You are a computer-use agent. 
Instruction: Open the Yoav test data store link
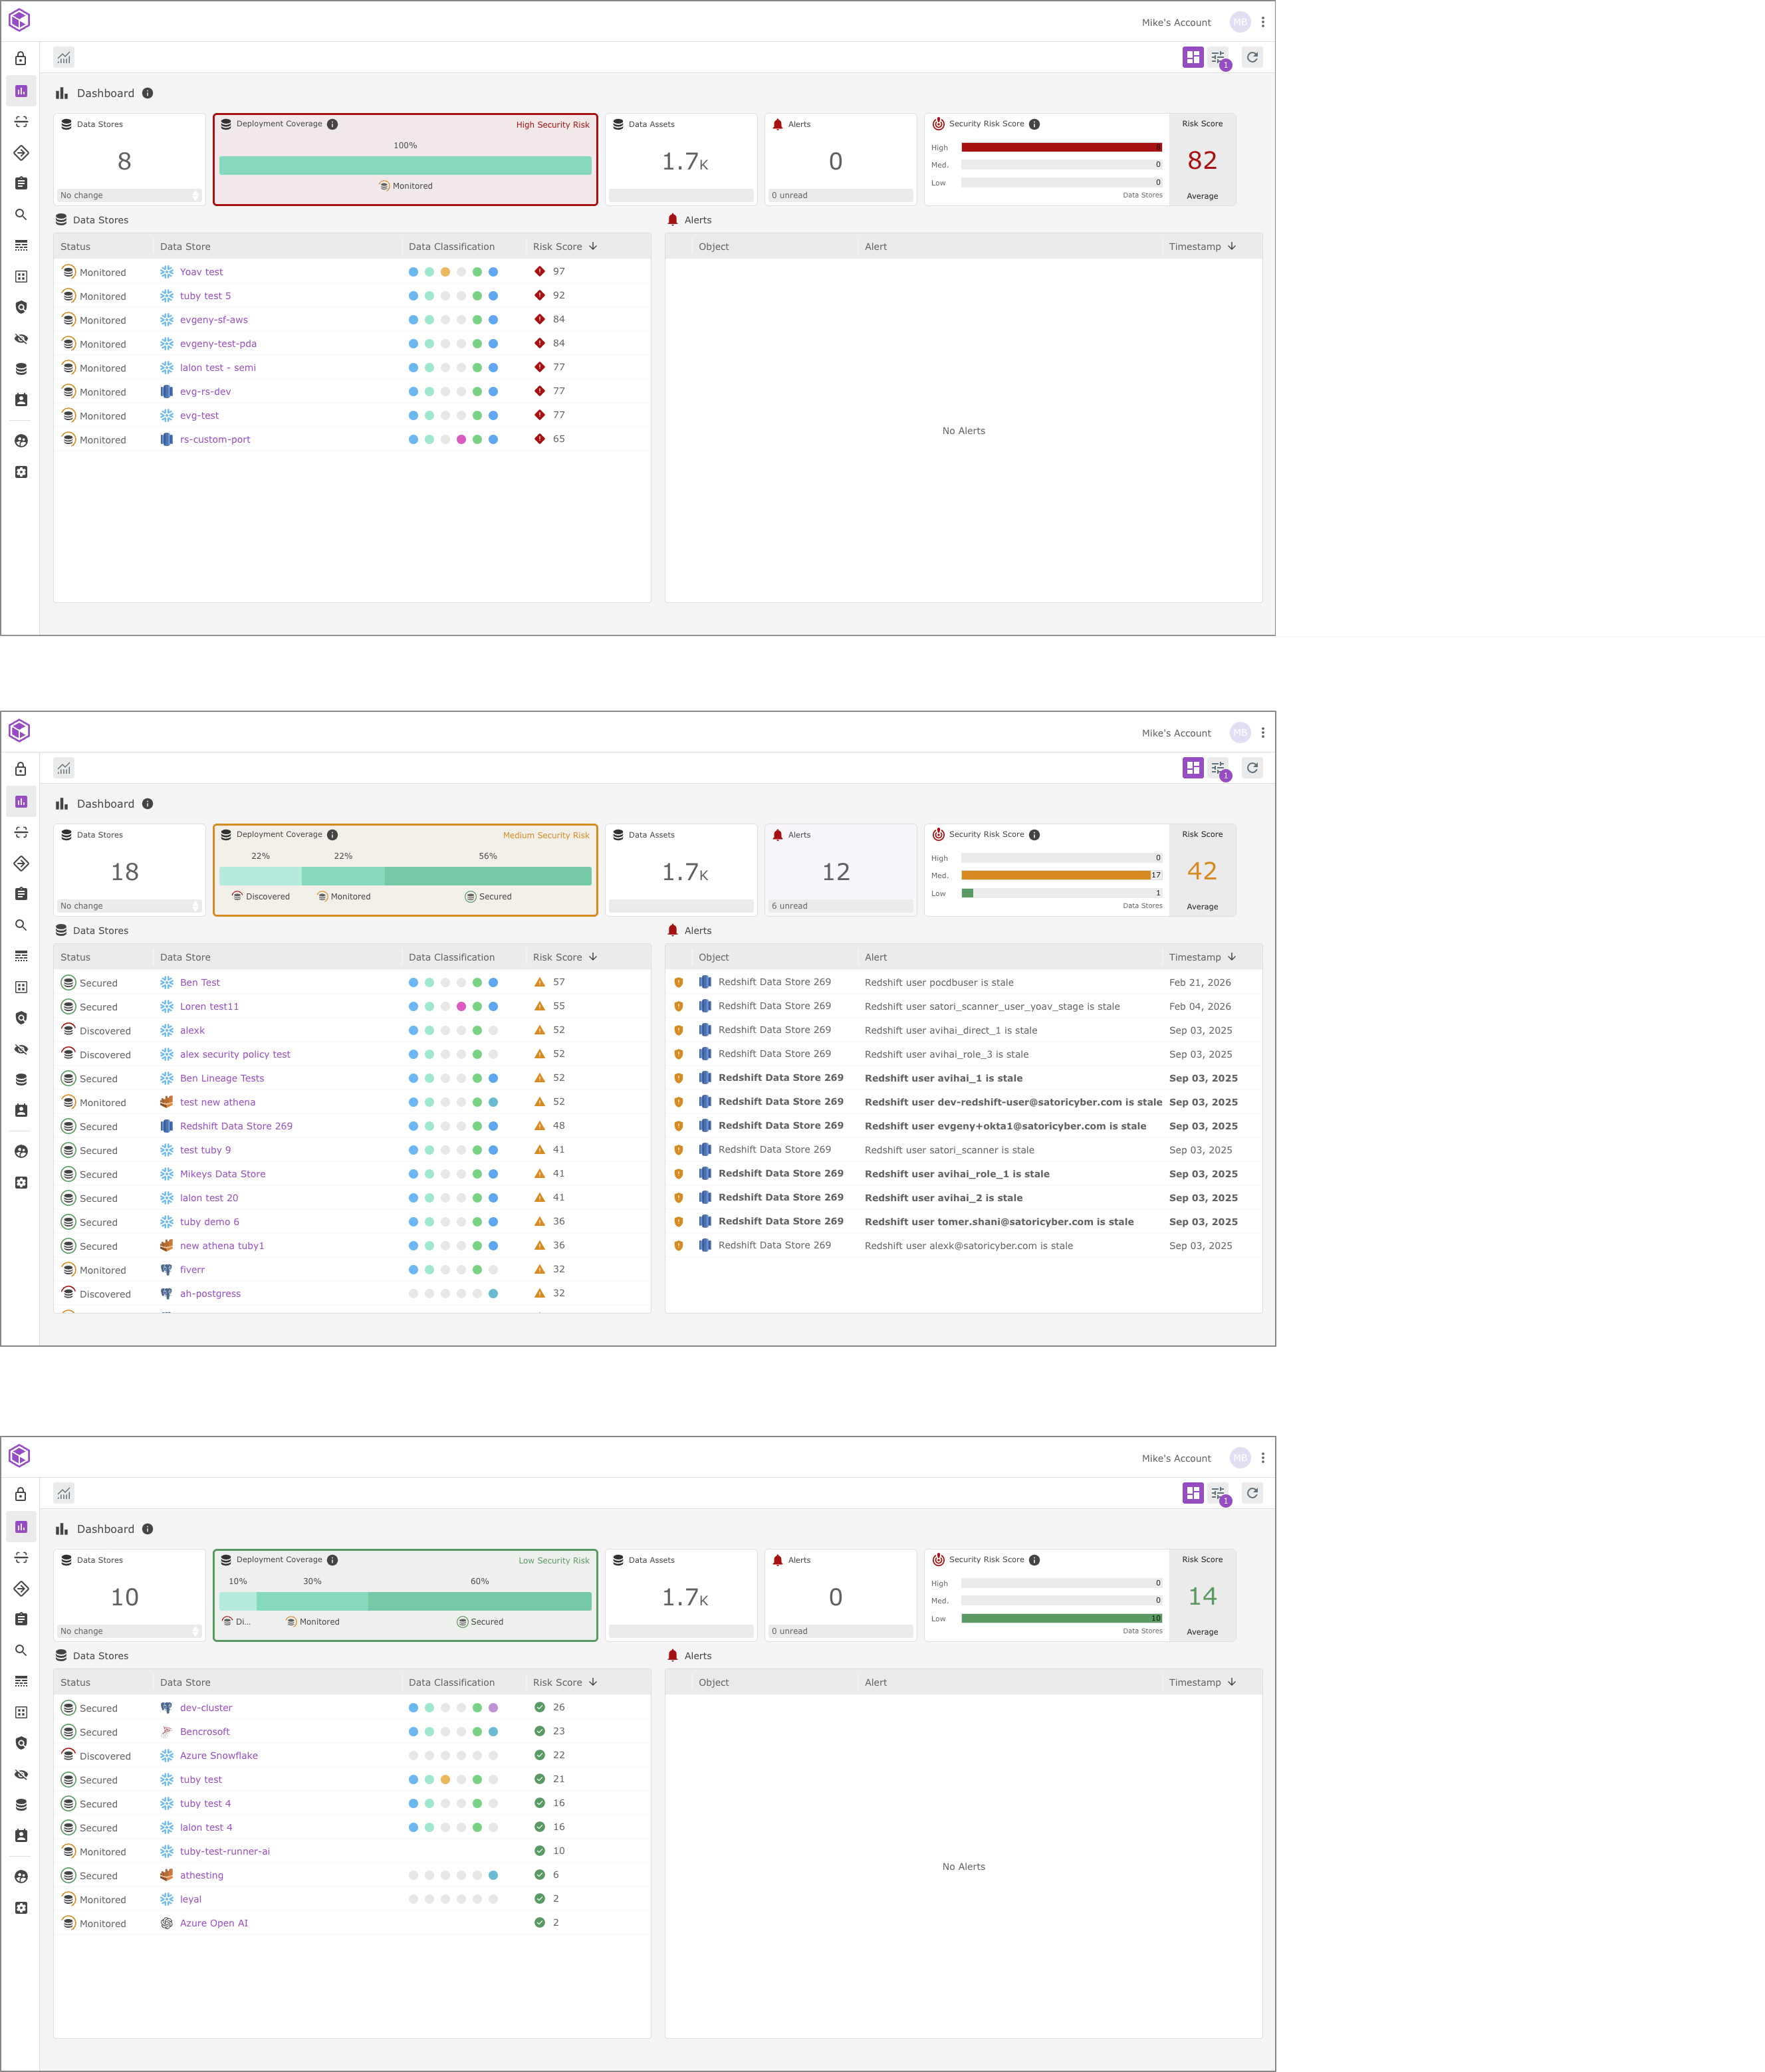click(x=201, y=272)
